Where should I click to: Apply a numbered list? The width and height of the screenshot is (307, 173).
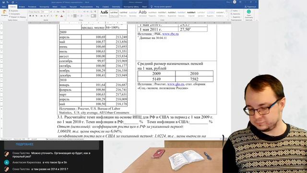[74, 12]
